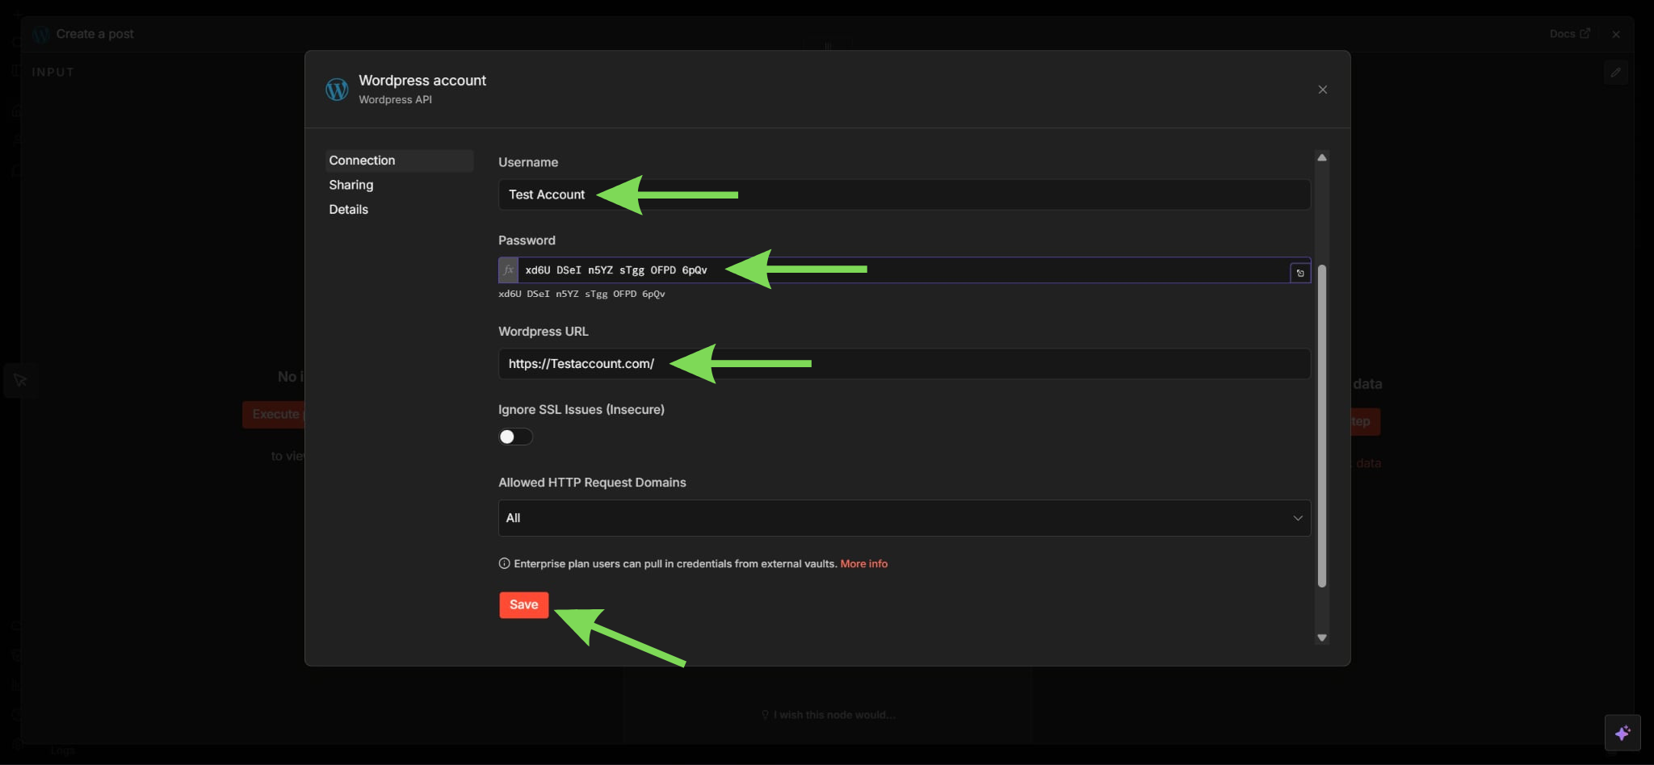Click the pencil edit icon at top right
This screenshot has height=765, width=1654.
[x=1615, y=73]
